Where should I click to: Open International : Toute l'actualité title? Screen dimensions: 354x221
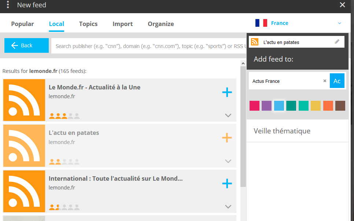pos(115,178)
